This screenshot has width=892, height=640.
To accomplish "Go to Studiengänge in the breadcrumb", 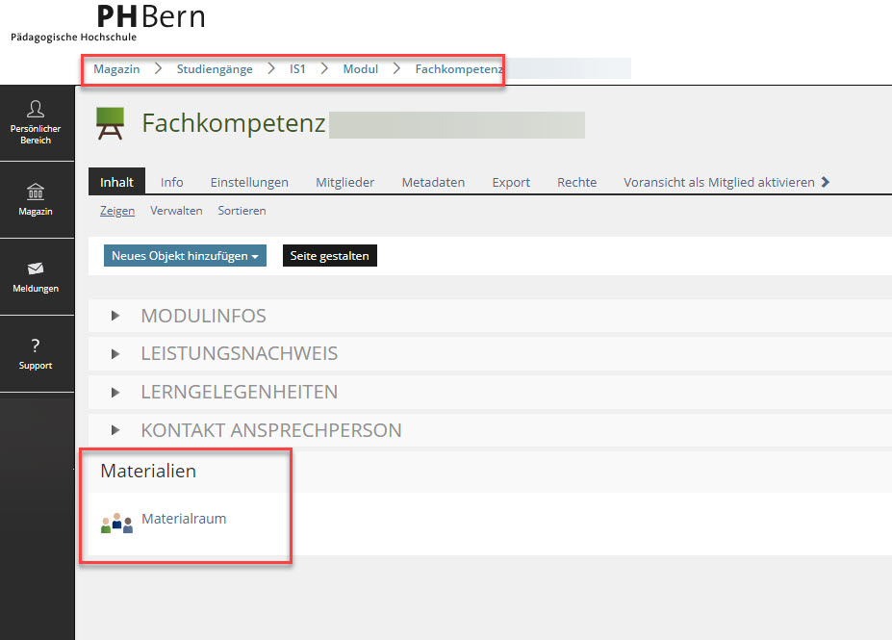I will click(215, 69).
